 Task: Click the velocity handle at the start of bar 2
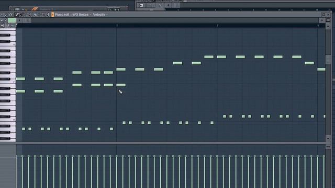pyautogui.click(x=117, y=157)
